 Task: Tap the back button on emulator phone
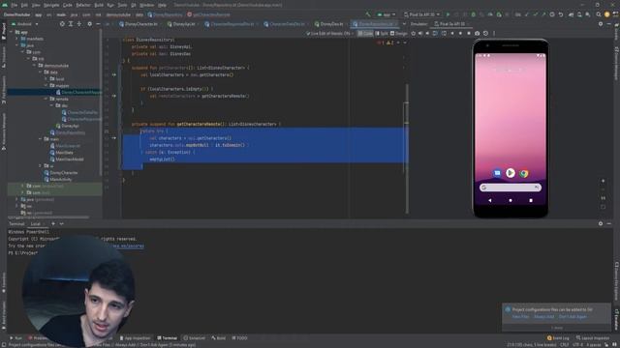[x=490, y=200]
